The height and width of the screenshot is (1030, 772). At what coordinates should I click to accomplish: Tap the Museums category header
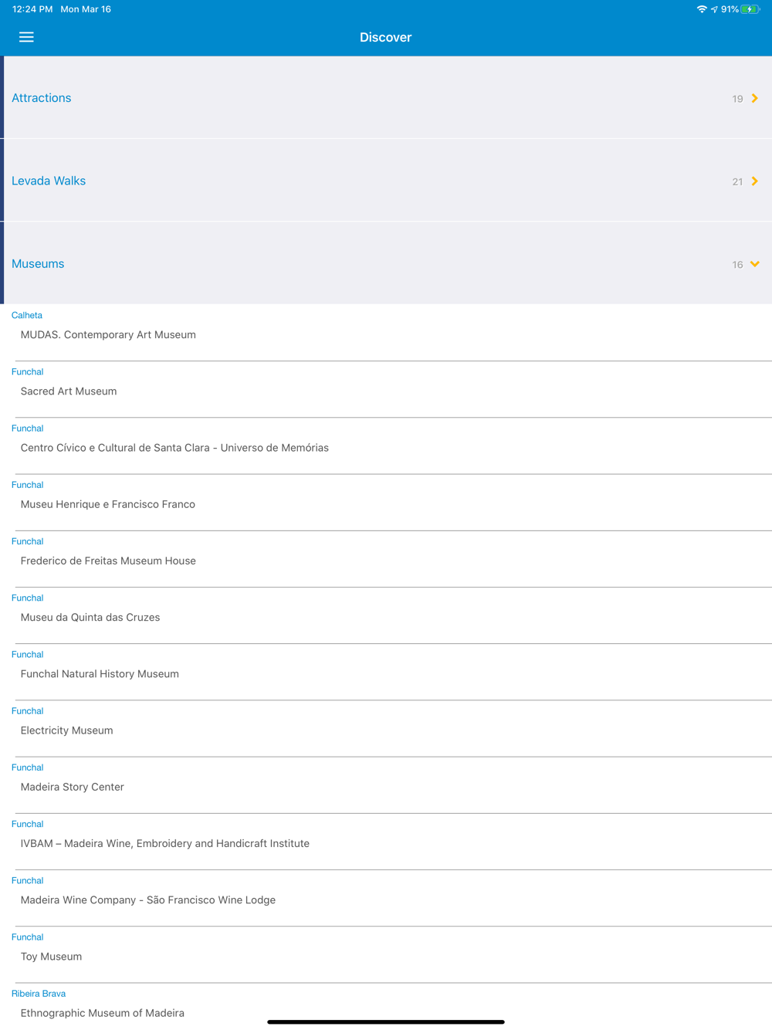pos(386,263)
